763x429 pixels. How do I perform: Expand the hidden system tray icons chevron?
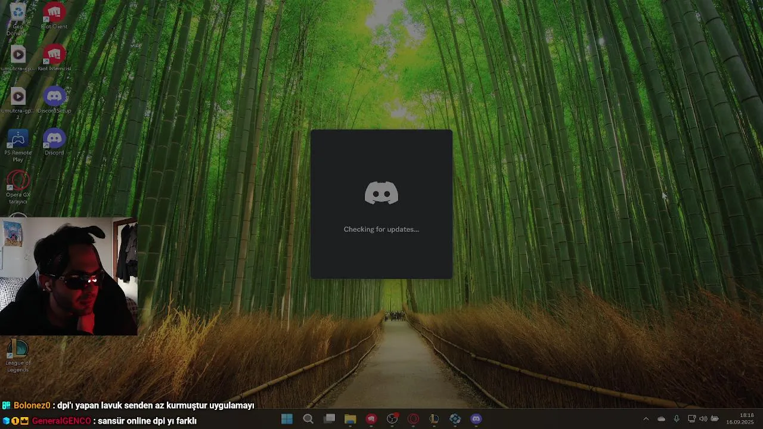[x=646, y=419]
